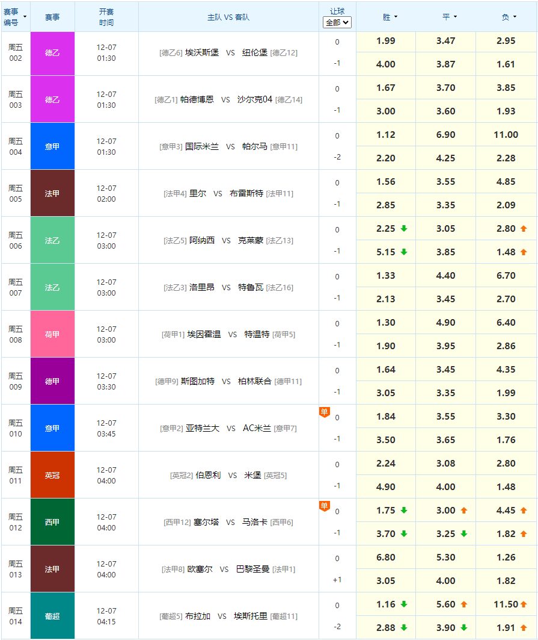The image size is (538, 640).
Task: Open team 巴黎圣曼 link
Action: pyautogui.click(x=252, y=569)
